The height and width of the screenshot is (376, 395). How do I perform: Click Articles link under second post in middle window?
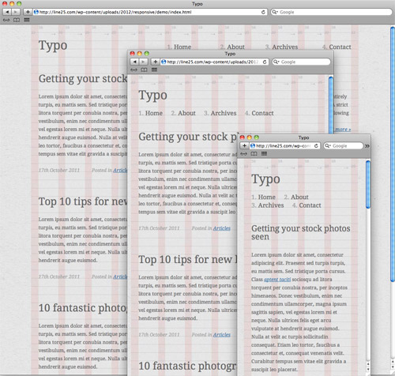222,335
